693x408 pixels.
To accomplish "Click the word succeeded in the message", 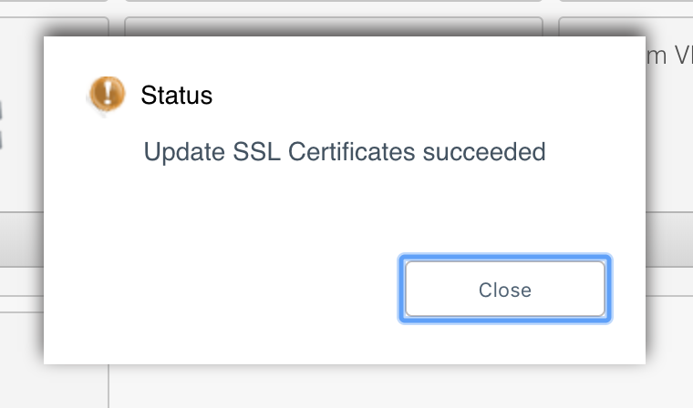I will 484,151.
